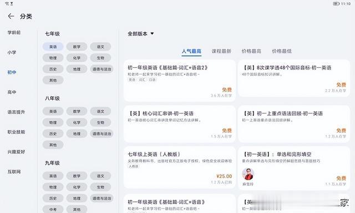The height and width of the screenshot is (213, 355).
Task: Select the 兴趣爱好 category
Action: [16, 152]
